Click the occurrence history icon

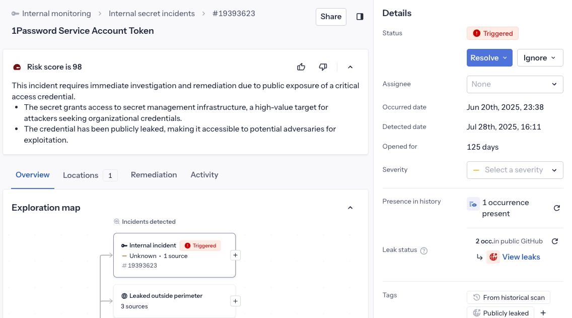point(472,204)
